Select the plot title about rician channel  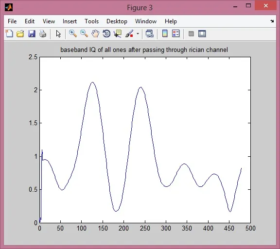144,50
